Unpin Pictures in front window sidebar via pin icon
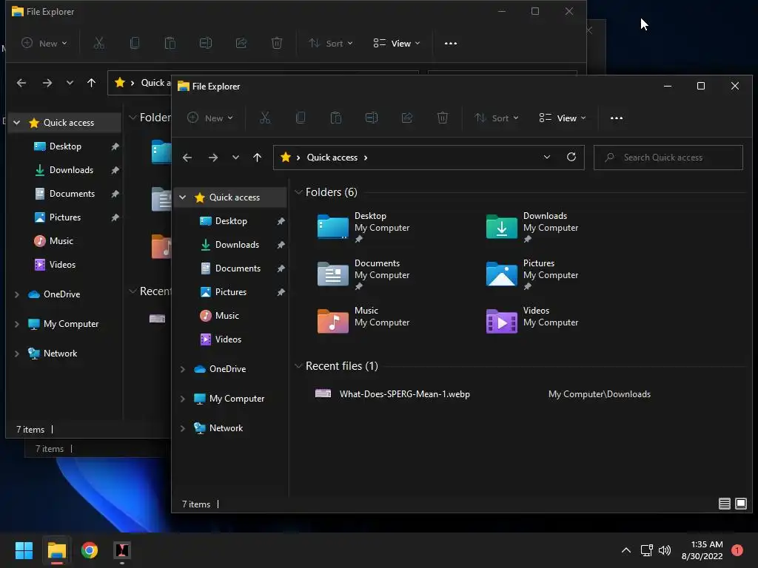 coord(281,292)
